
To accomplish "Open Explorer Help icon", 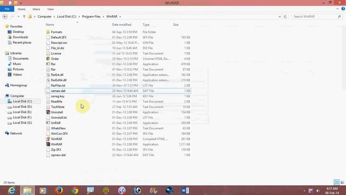I will pos(343,9).
